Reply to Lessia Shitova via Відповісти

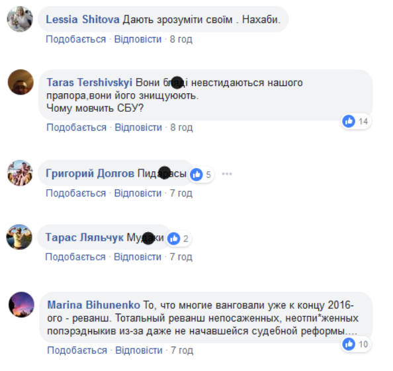tap(138, 39)
